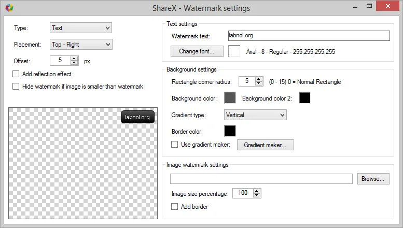Decrease Rectangle corner radius with down arrow
Screen dimensions: 403x228
259,83
